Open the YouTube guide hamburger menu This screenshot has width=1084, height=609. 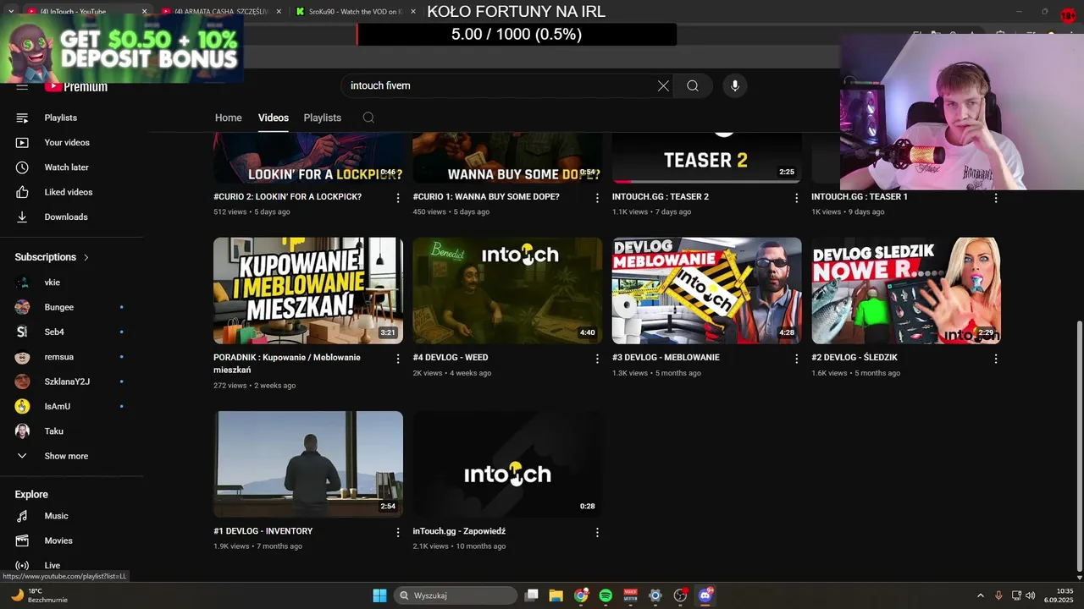click(22, 86)
